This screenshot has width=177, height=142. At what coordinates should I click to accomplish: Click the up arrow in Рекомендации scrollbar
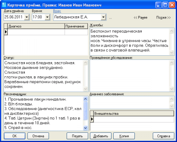tap(85, 99)
